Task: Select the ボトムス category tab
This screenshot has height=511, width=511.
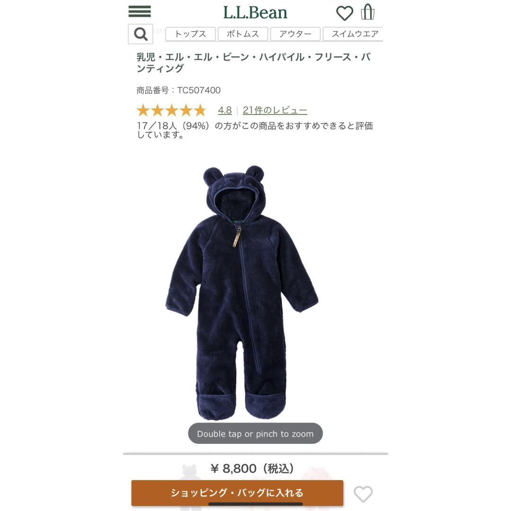Action: 243,34
